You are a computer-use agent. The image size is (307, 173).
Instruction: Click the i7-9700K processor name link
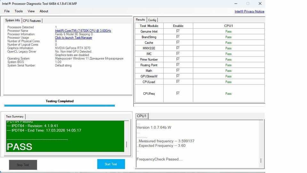coord(83,31)
